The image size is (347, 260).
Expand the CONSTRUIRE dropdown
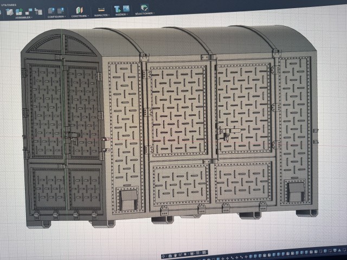tap(80, 16)
